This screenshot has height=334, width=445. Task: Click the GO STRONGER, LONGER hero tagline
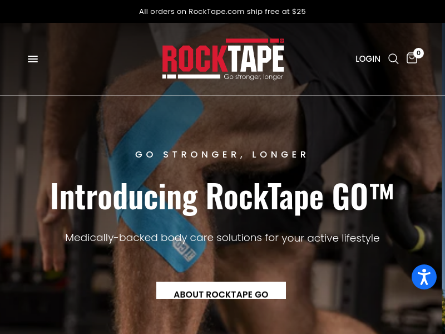[x=221, y=155]
